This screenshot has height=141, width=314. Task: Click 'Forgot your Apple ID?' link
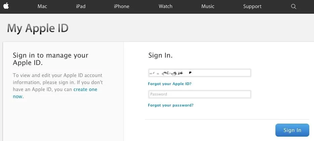click(x=170, y=84)
